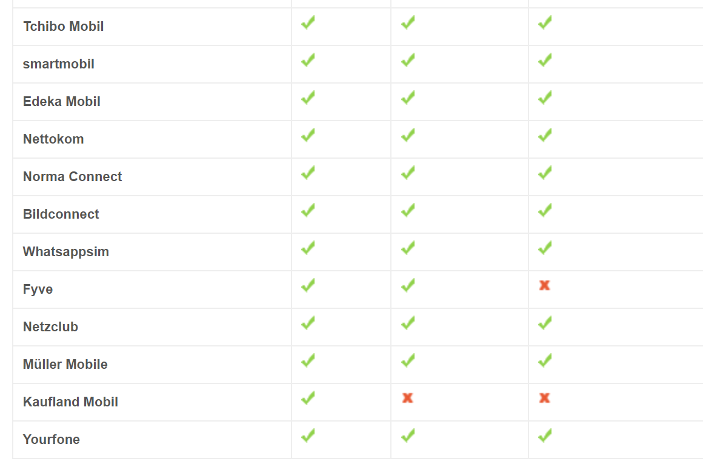Click Edeka Mobil's last-column green checkmark

[x=545, y=98]
